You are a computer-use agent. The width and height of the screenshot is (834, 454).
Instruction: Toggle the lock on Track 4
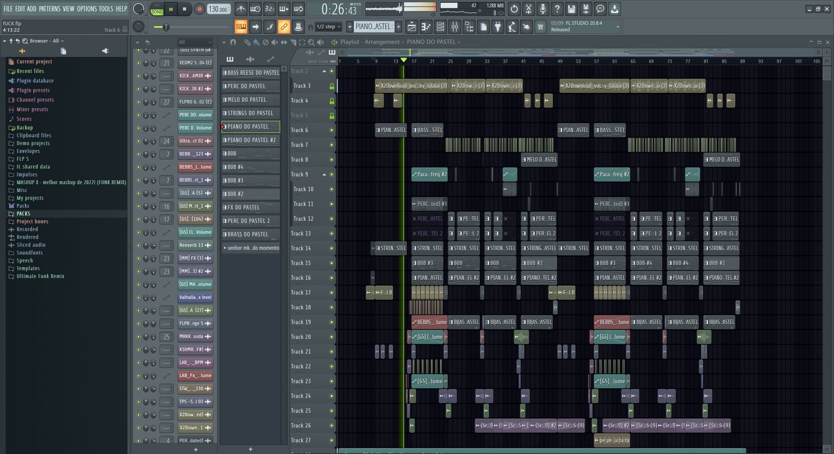click(x=332, y=101)
